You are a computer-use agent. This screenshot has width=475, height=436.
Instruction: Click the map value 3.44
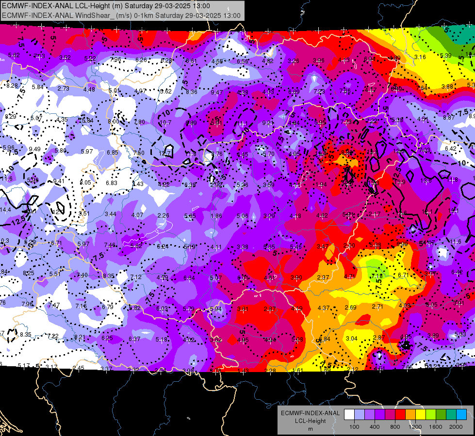pyautogui.click(x=111, y=214)
